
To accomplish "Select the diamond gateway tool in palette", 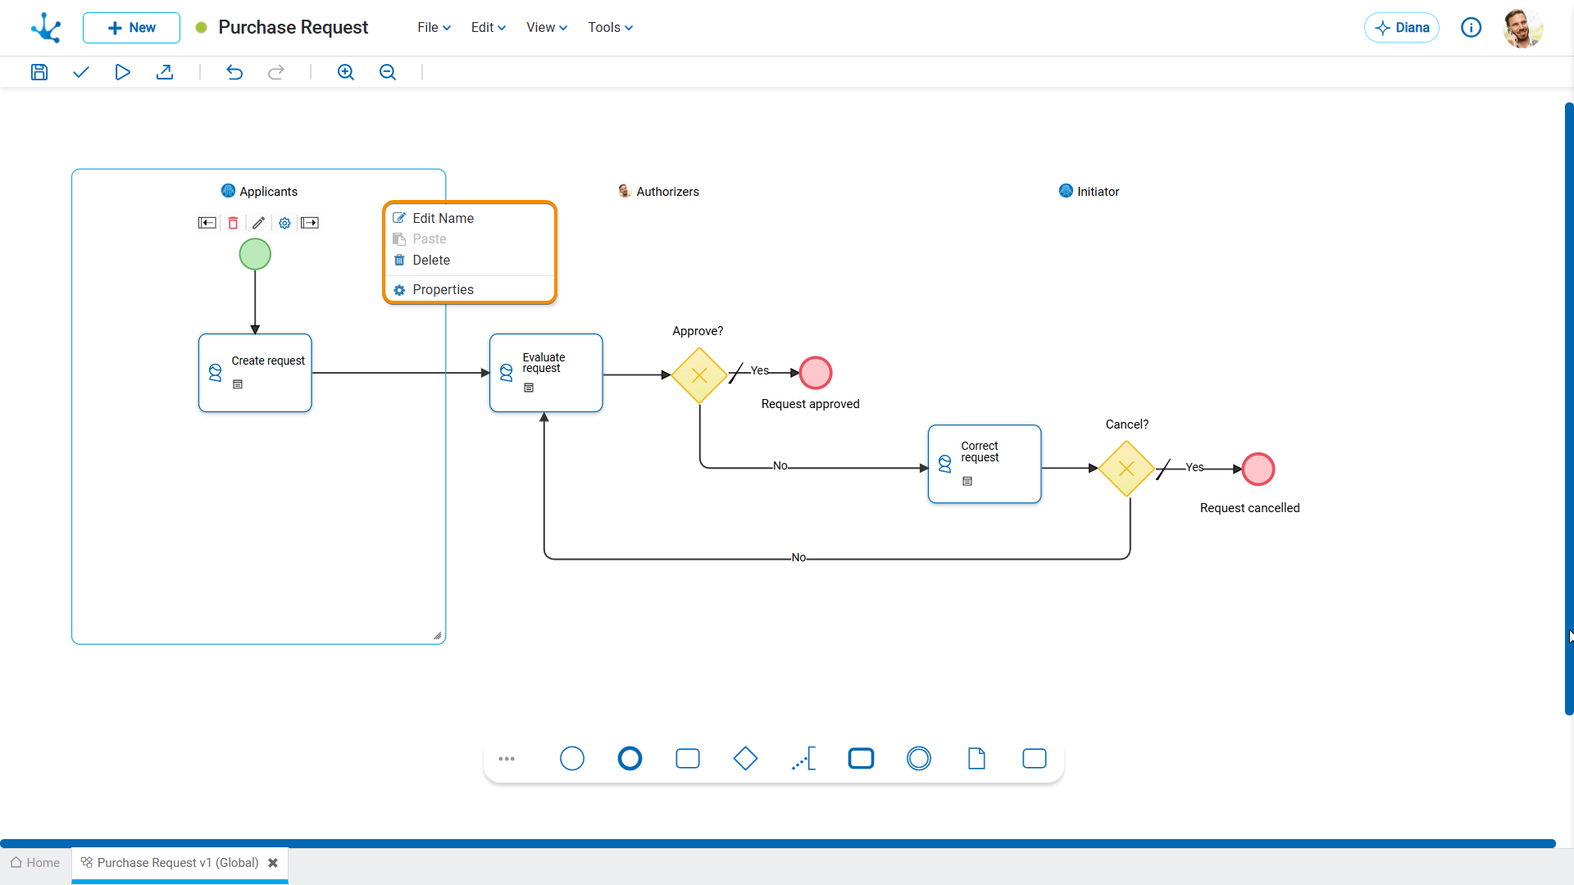I will (x=745, y=759).
